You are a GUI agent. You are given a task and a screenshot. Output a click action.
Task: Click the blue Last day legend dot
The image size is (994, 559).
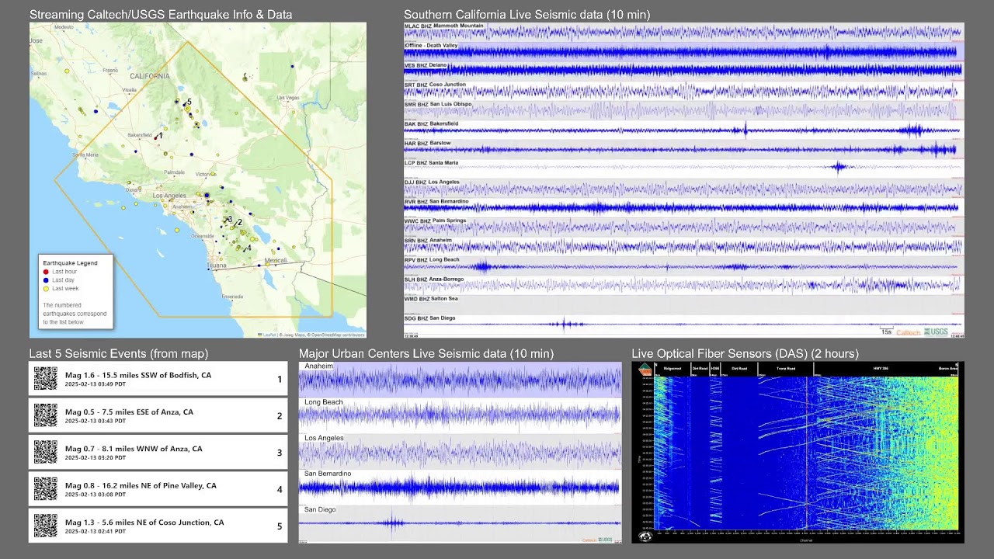coord(46,280)
